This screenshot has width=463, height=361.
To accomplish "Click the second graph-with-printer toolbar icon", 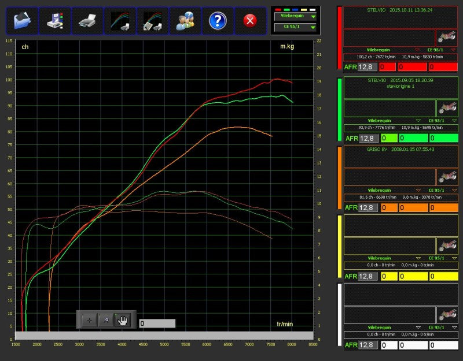I will 153,21.
